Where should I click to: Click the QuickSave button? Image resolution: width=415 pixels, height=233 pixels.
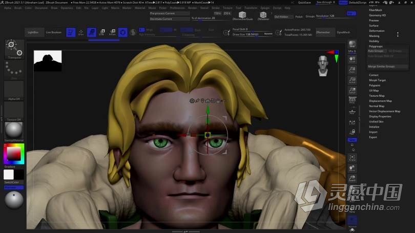304,3
